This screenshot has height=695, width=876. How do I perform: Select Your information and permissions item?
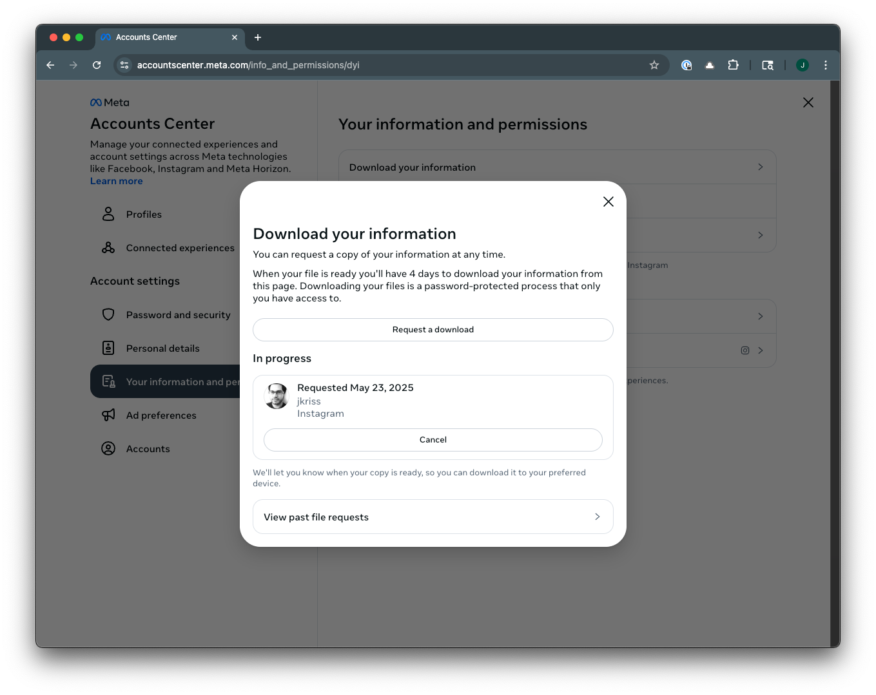(x=165, y=381)
